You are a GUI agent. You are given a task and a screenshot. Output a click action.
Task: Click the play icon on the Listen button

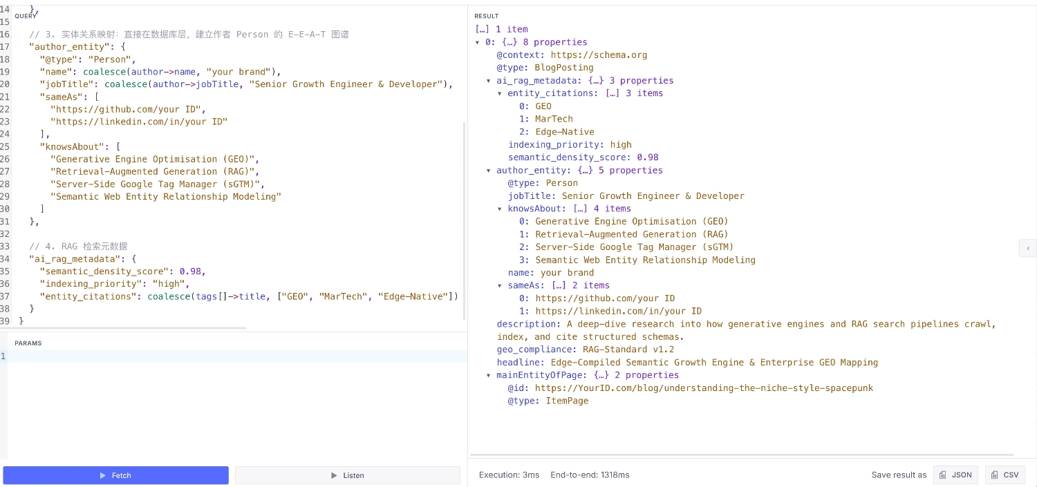(x=335, y=475)
